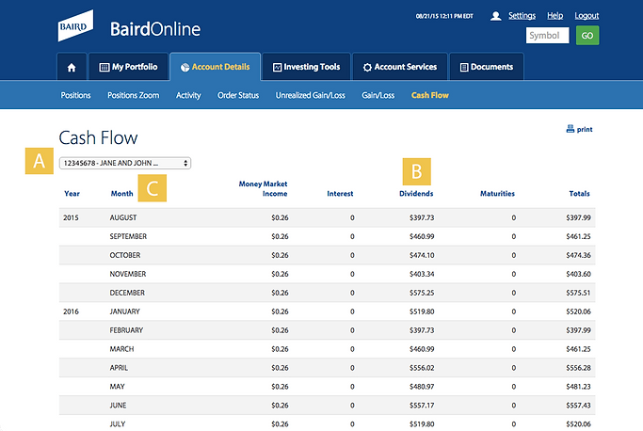Sort by the Totals column header
643x431 pixels.
tap(579, 194)
